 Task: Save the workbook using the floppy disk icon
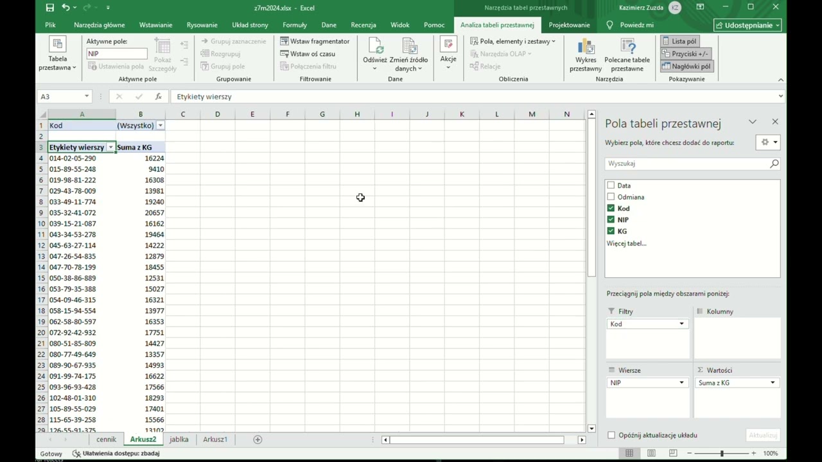[50, 8]
